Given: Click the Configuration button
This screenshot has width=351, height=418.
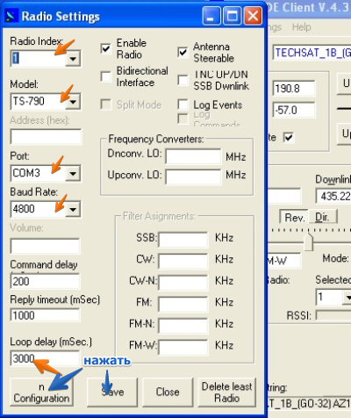Looking at the screenshot, I should (41, 392).
